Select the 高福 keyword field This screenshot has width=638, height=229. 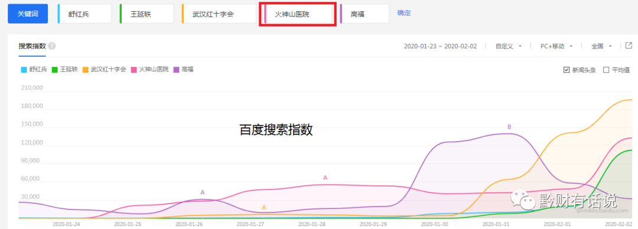click(x=364, y=14)
